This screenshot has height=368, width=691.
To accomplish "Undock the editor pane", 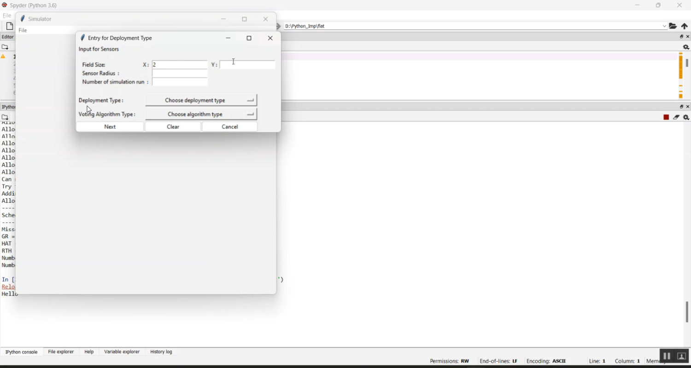I will 682,37.
